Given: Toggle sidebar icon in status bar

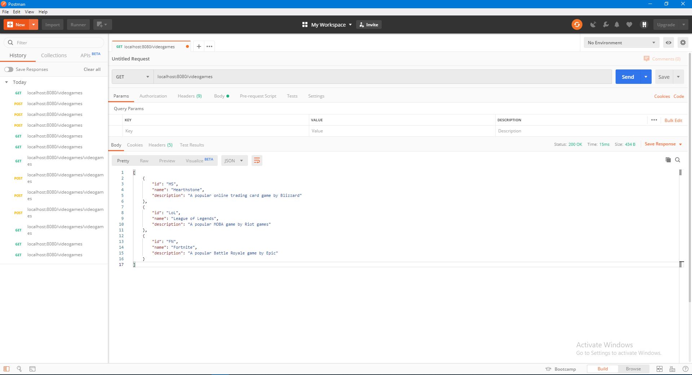Looking at the screenshot, I should click(6, 369).
